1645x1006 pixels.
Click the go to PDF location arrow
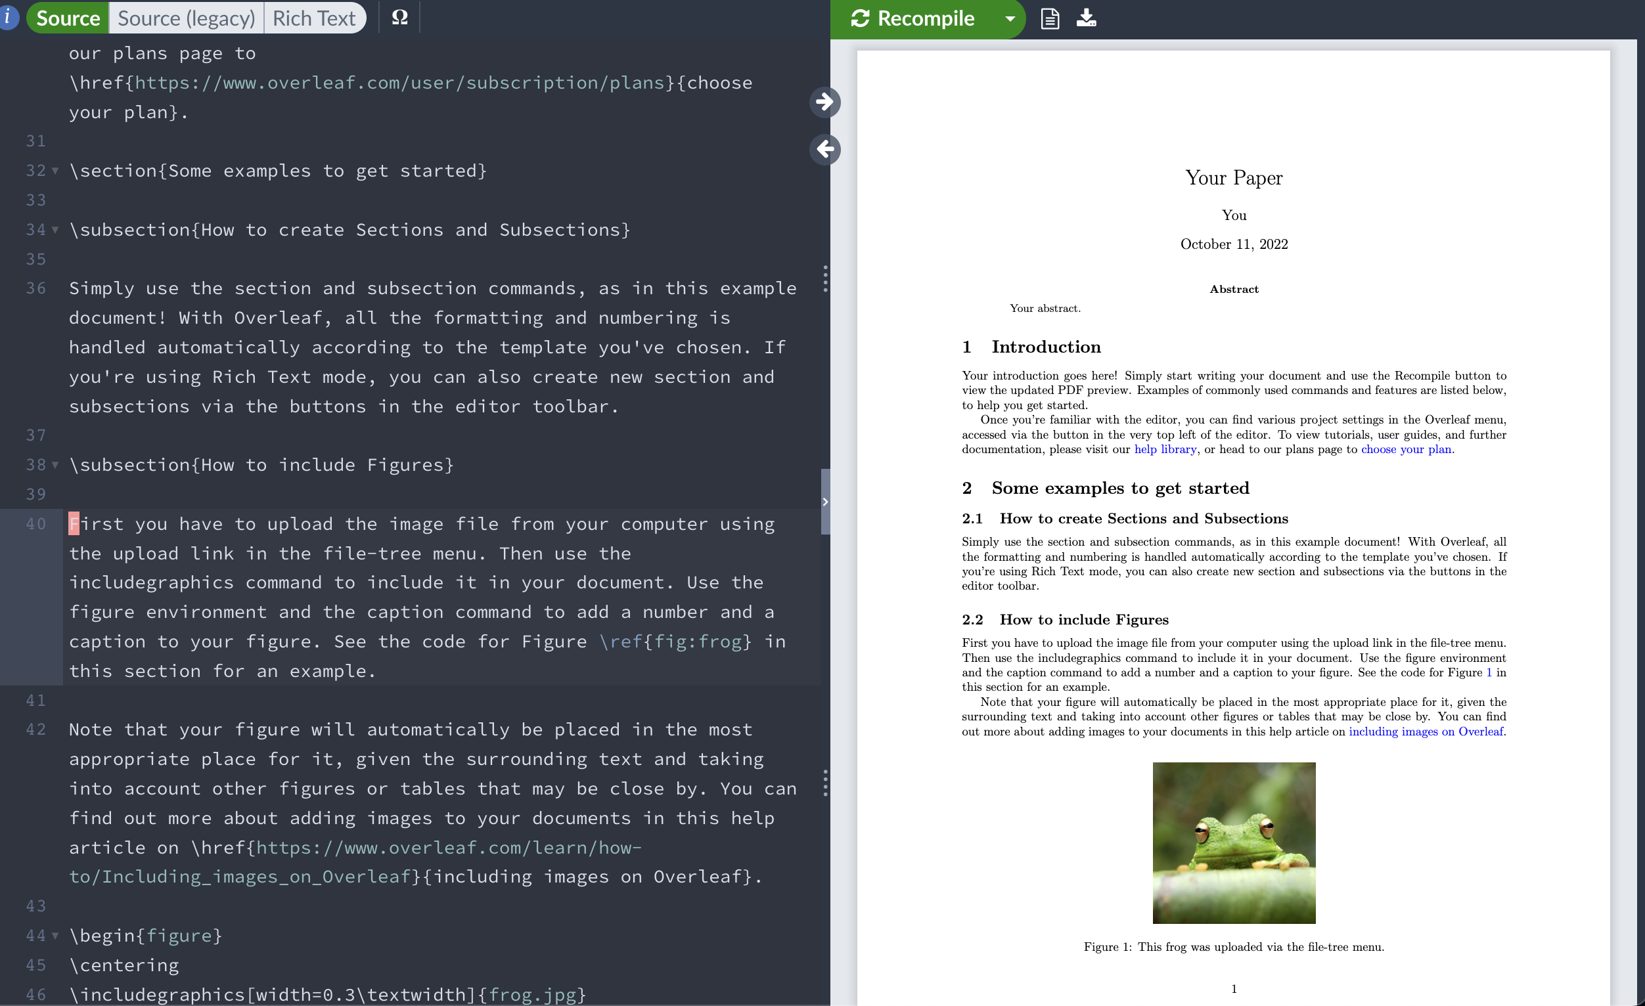click(825, 102)
